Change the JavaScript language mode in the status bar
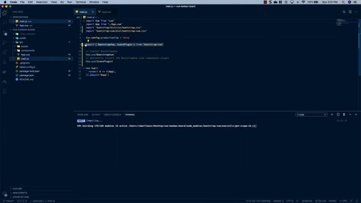Image resolution: width=361 pixels, height=203 pixels. click(x=307, y=201)
